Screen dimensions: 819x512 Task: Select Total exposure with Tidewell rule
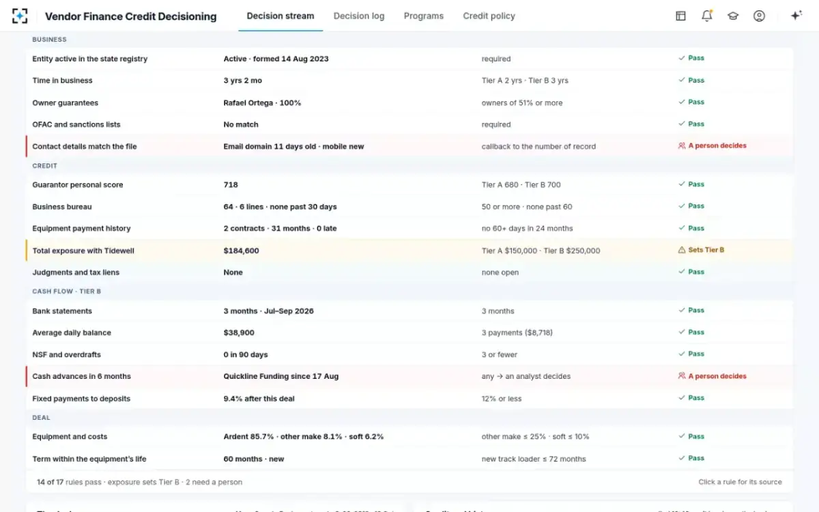tap(409, 251)
